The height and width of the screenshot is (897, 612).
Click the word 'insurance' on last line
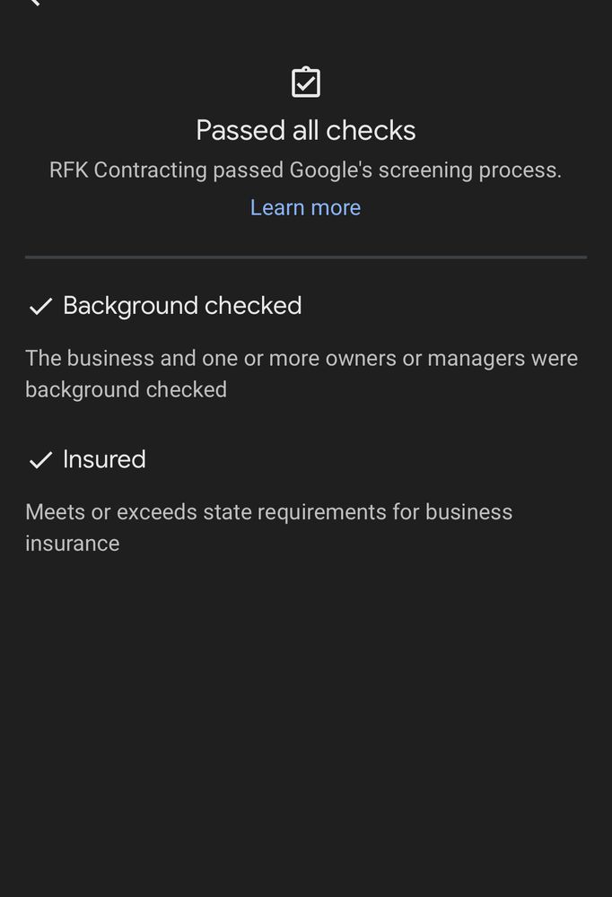pyautogui.click(x=72, y=544)
